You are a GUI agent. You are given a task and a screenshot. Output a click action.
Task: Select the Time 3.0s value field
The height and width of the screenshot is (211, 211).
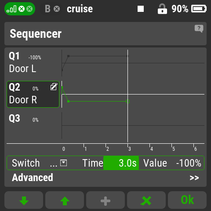tap(121, 163)
